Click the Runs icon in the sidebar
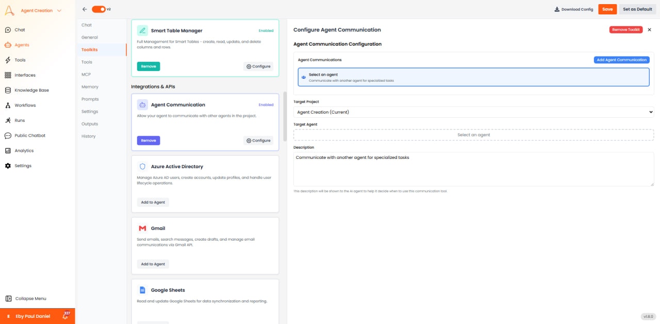Viewport: 660px width, 324px height. [7, 120]
